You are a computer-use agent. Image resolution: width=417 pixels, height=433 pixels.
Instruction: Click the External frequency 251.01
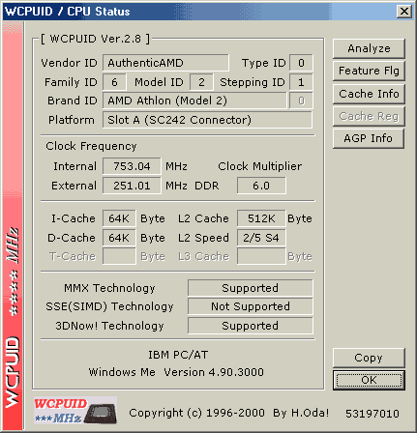click(132, 186)
